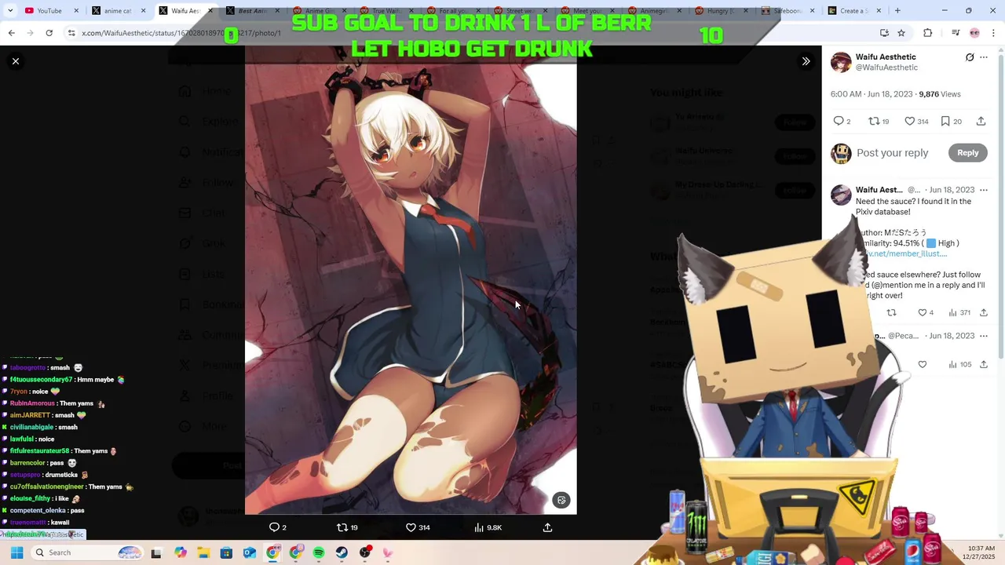Viewport: 1005px width, 565px height.
Task: Like icon with 314 below the photo
Action: coord(411,527)
